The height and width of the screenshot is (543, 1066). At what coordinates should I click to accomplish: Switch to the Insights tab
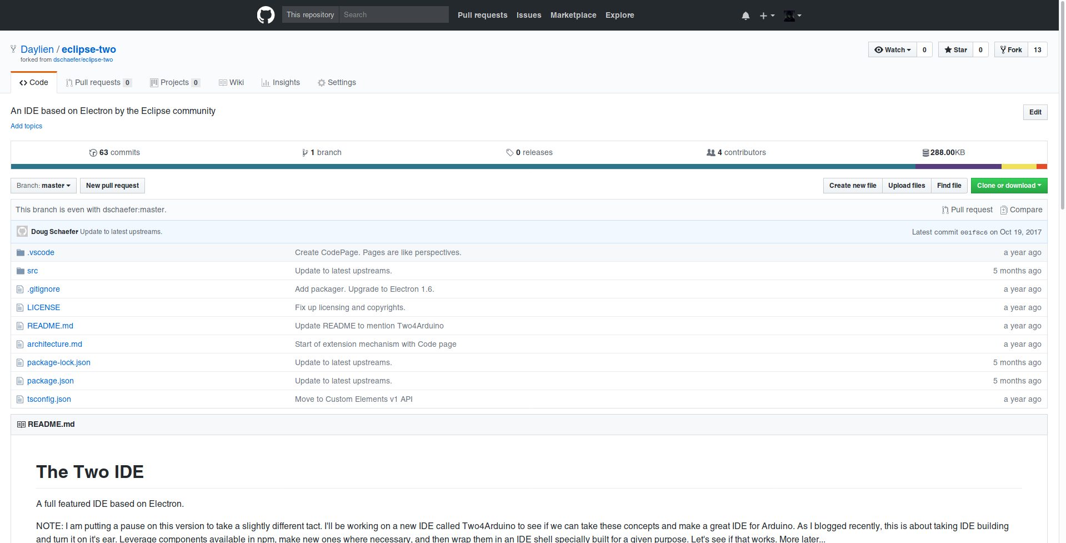[281, 82]
